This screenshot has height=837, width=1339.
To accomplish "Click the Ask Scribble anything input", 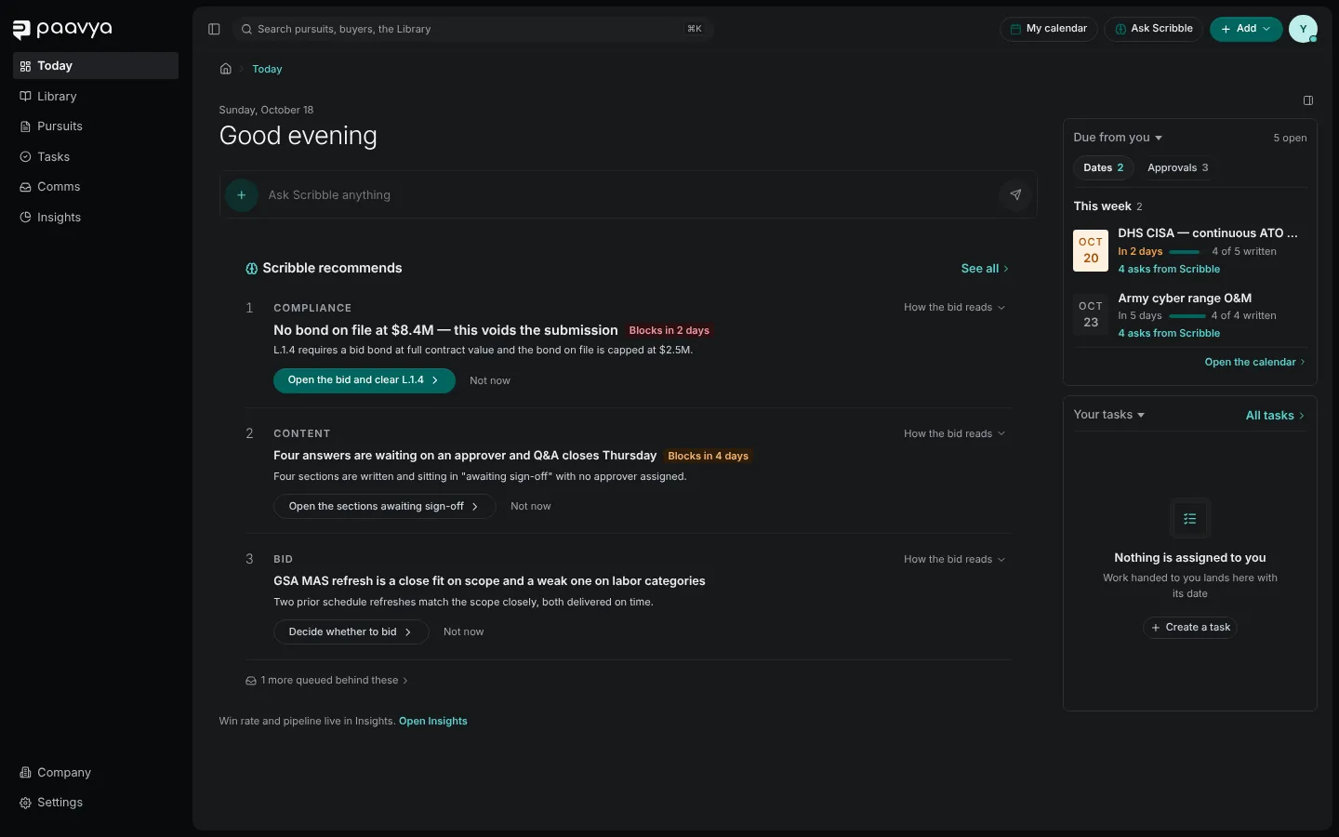I will point(629,195).
